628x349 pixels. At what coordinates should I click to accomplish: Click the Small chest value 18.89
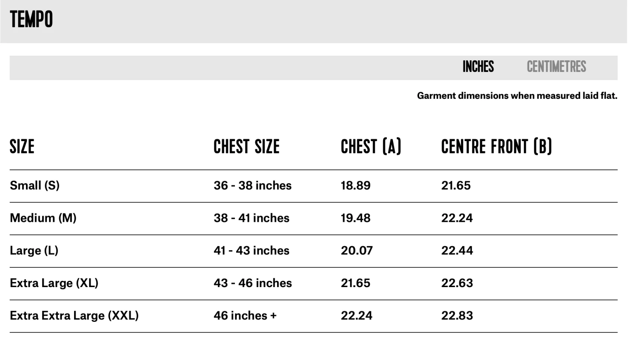click(x=355, y=185)
